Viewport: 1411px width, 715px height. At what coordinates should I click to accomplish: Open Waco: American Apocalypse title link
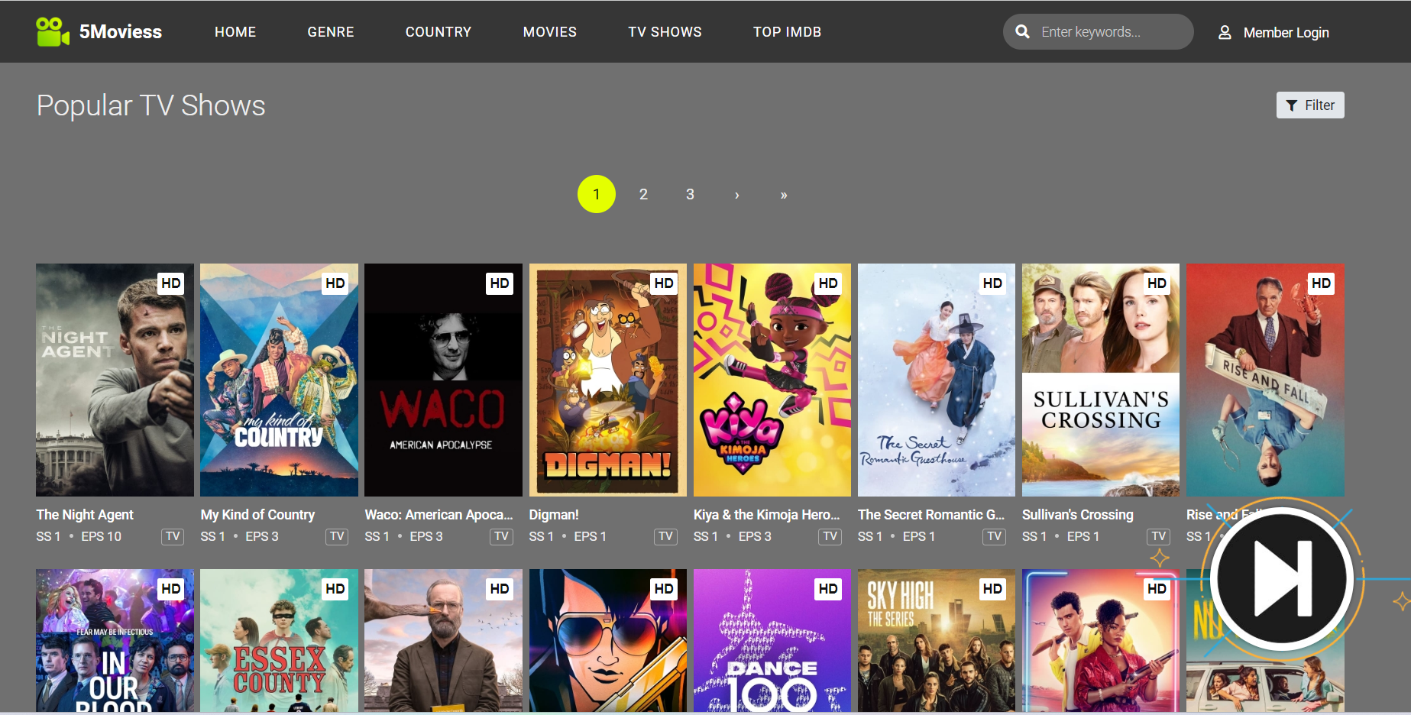pyautogui.click(x=439, y=515)
